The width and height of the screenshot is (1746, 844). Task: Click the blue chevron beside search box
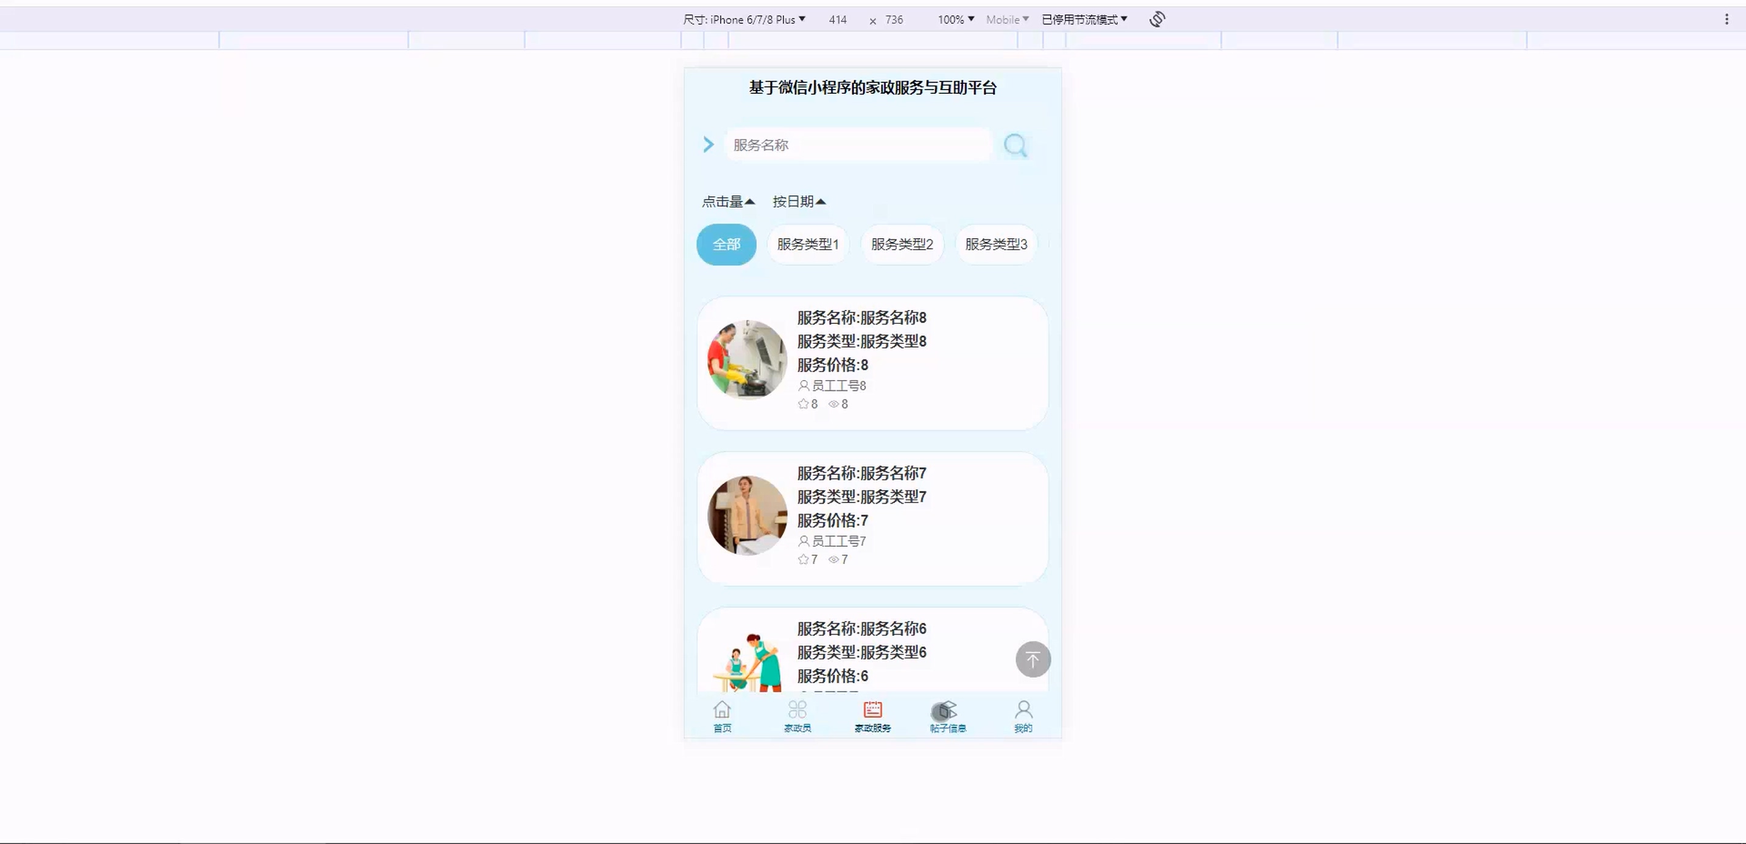(708, 144)
